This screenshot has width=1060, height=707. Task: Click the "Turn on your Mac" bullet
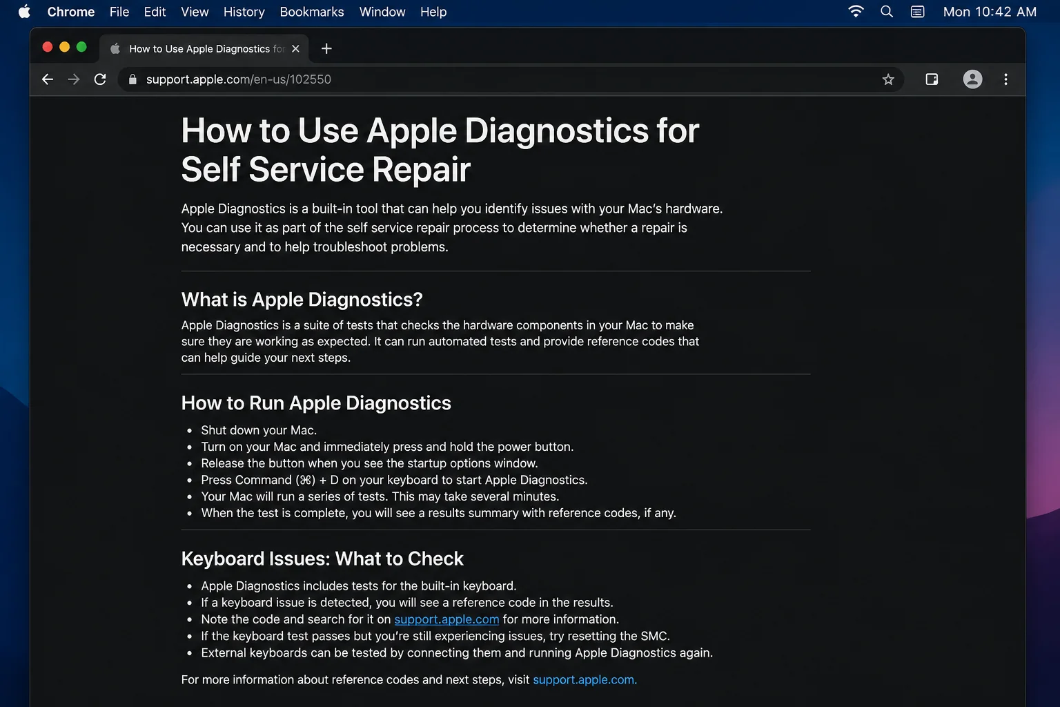tap(387, 447)
